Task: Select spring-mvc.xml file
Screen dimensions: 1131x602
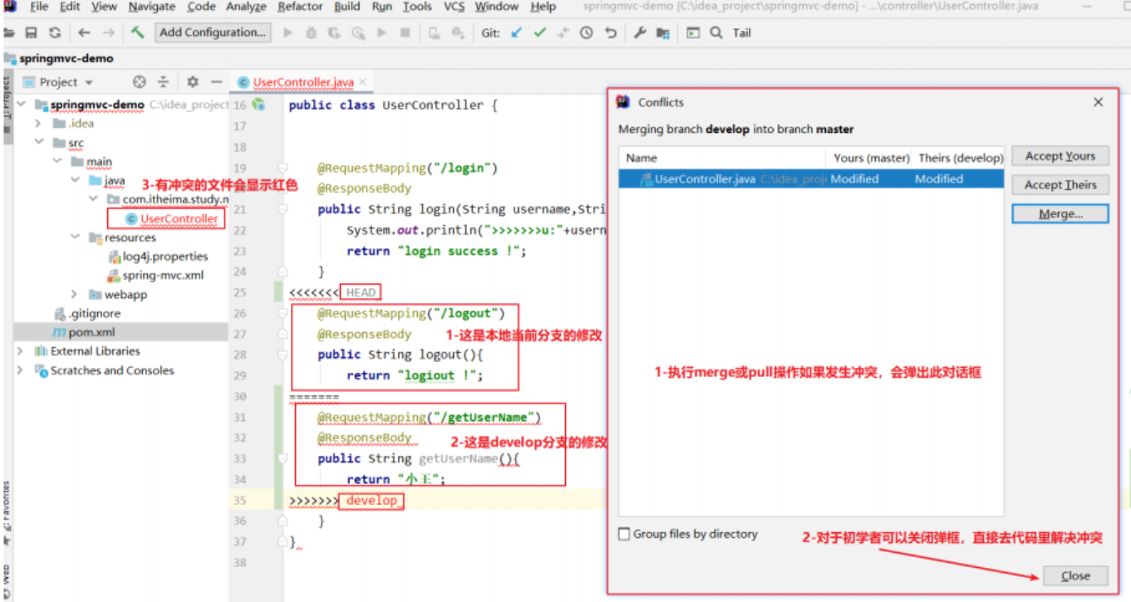Action: [155, 276]
